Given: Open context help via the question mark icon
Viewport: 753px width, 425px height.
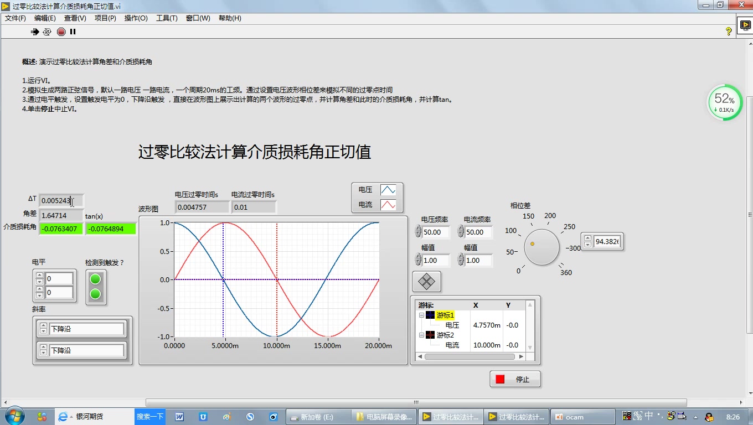Looking at the screenshot, I should pos(730,32).
